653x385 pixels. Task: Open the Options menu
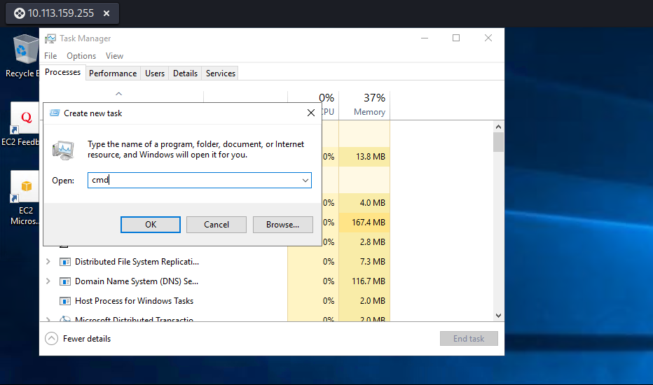click(81, 56)
